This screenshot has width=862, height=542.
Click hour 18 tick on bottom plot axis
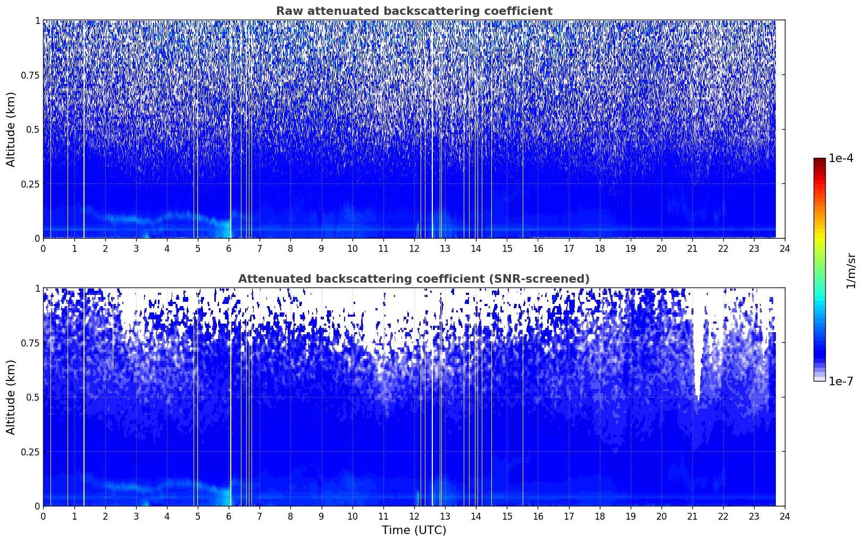pos(599,516)
